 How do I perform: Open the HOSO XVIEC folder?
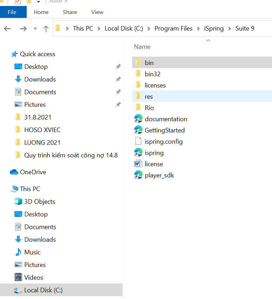[x=42, y=130]
